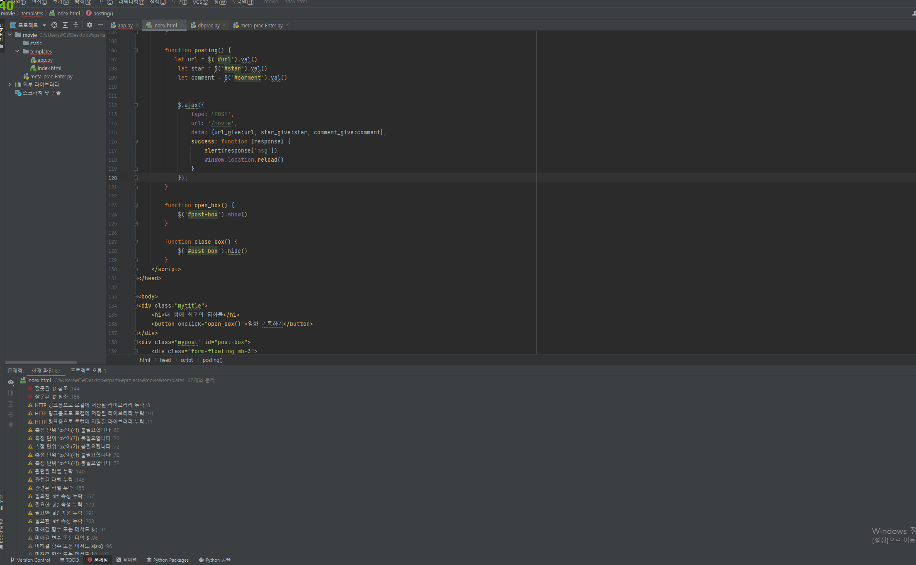The width and height of the screenshot is (916, 565).
Task: Expand all nodes in the project panel toolbar
Action: [65, 25]
